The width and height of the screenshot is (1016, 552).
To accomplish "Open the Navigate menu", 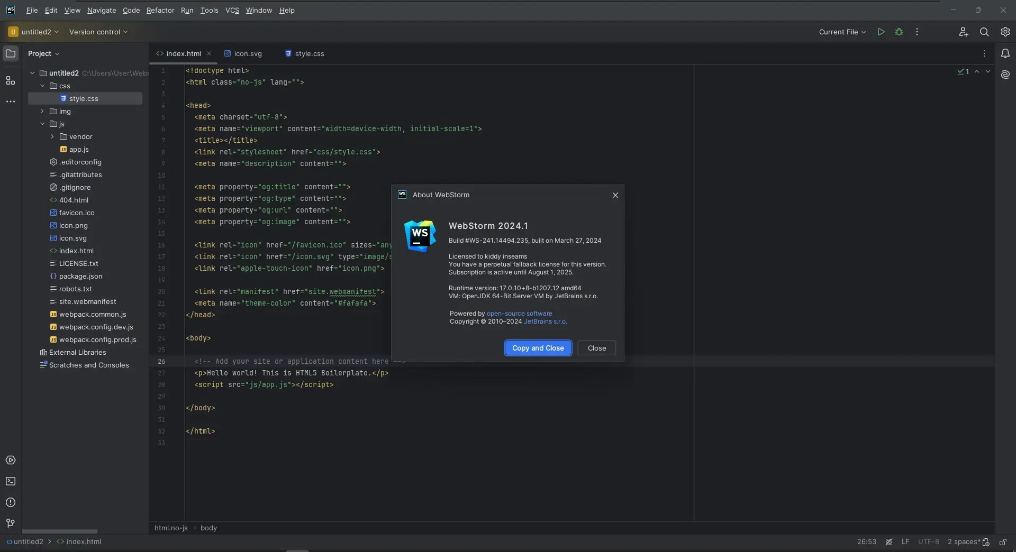I will pos(102,10).
